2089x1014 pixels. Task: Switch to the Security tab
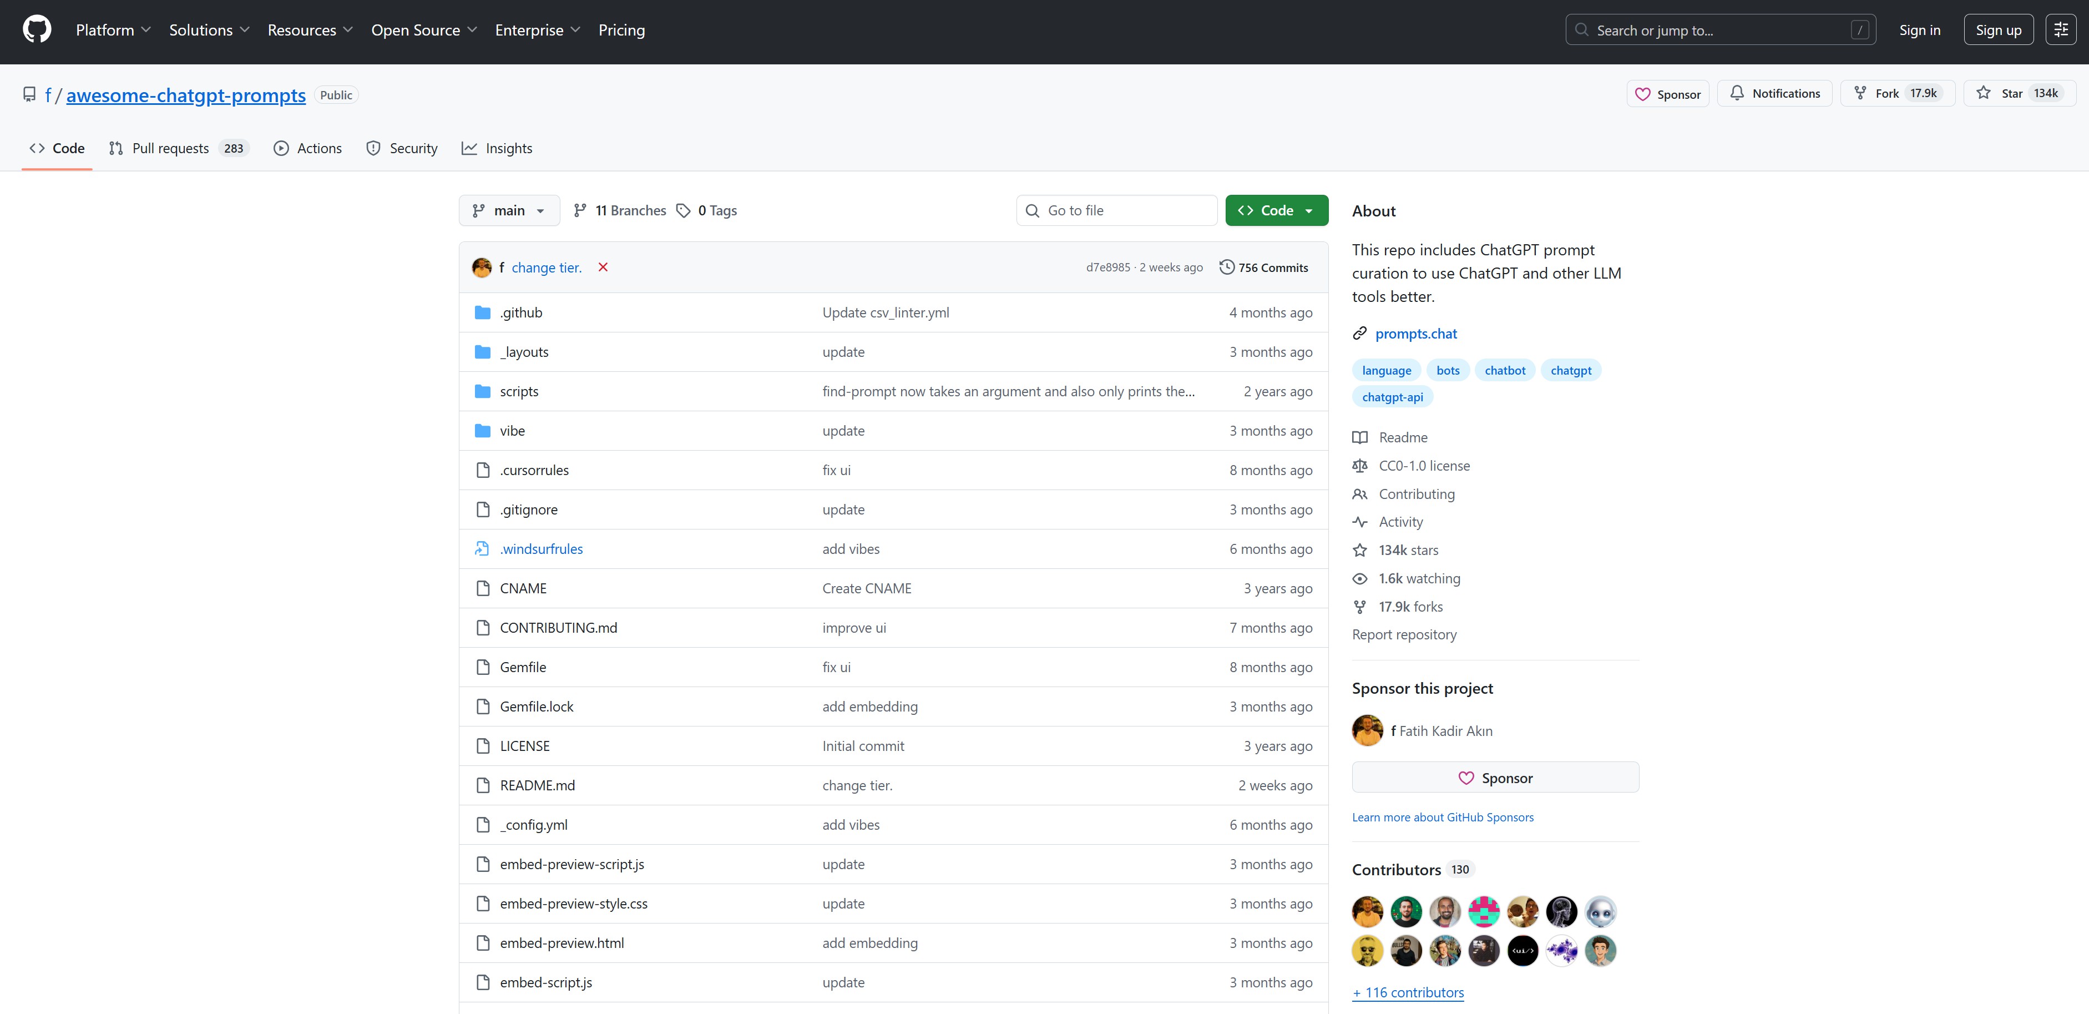(401, 148)
